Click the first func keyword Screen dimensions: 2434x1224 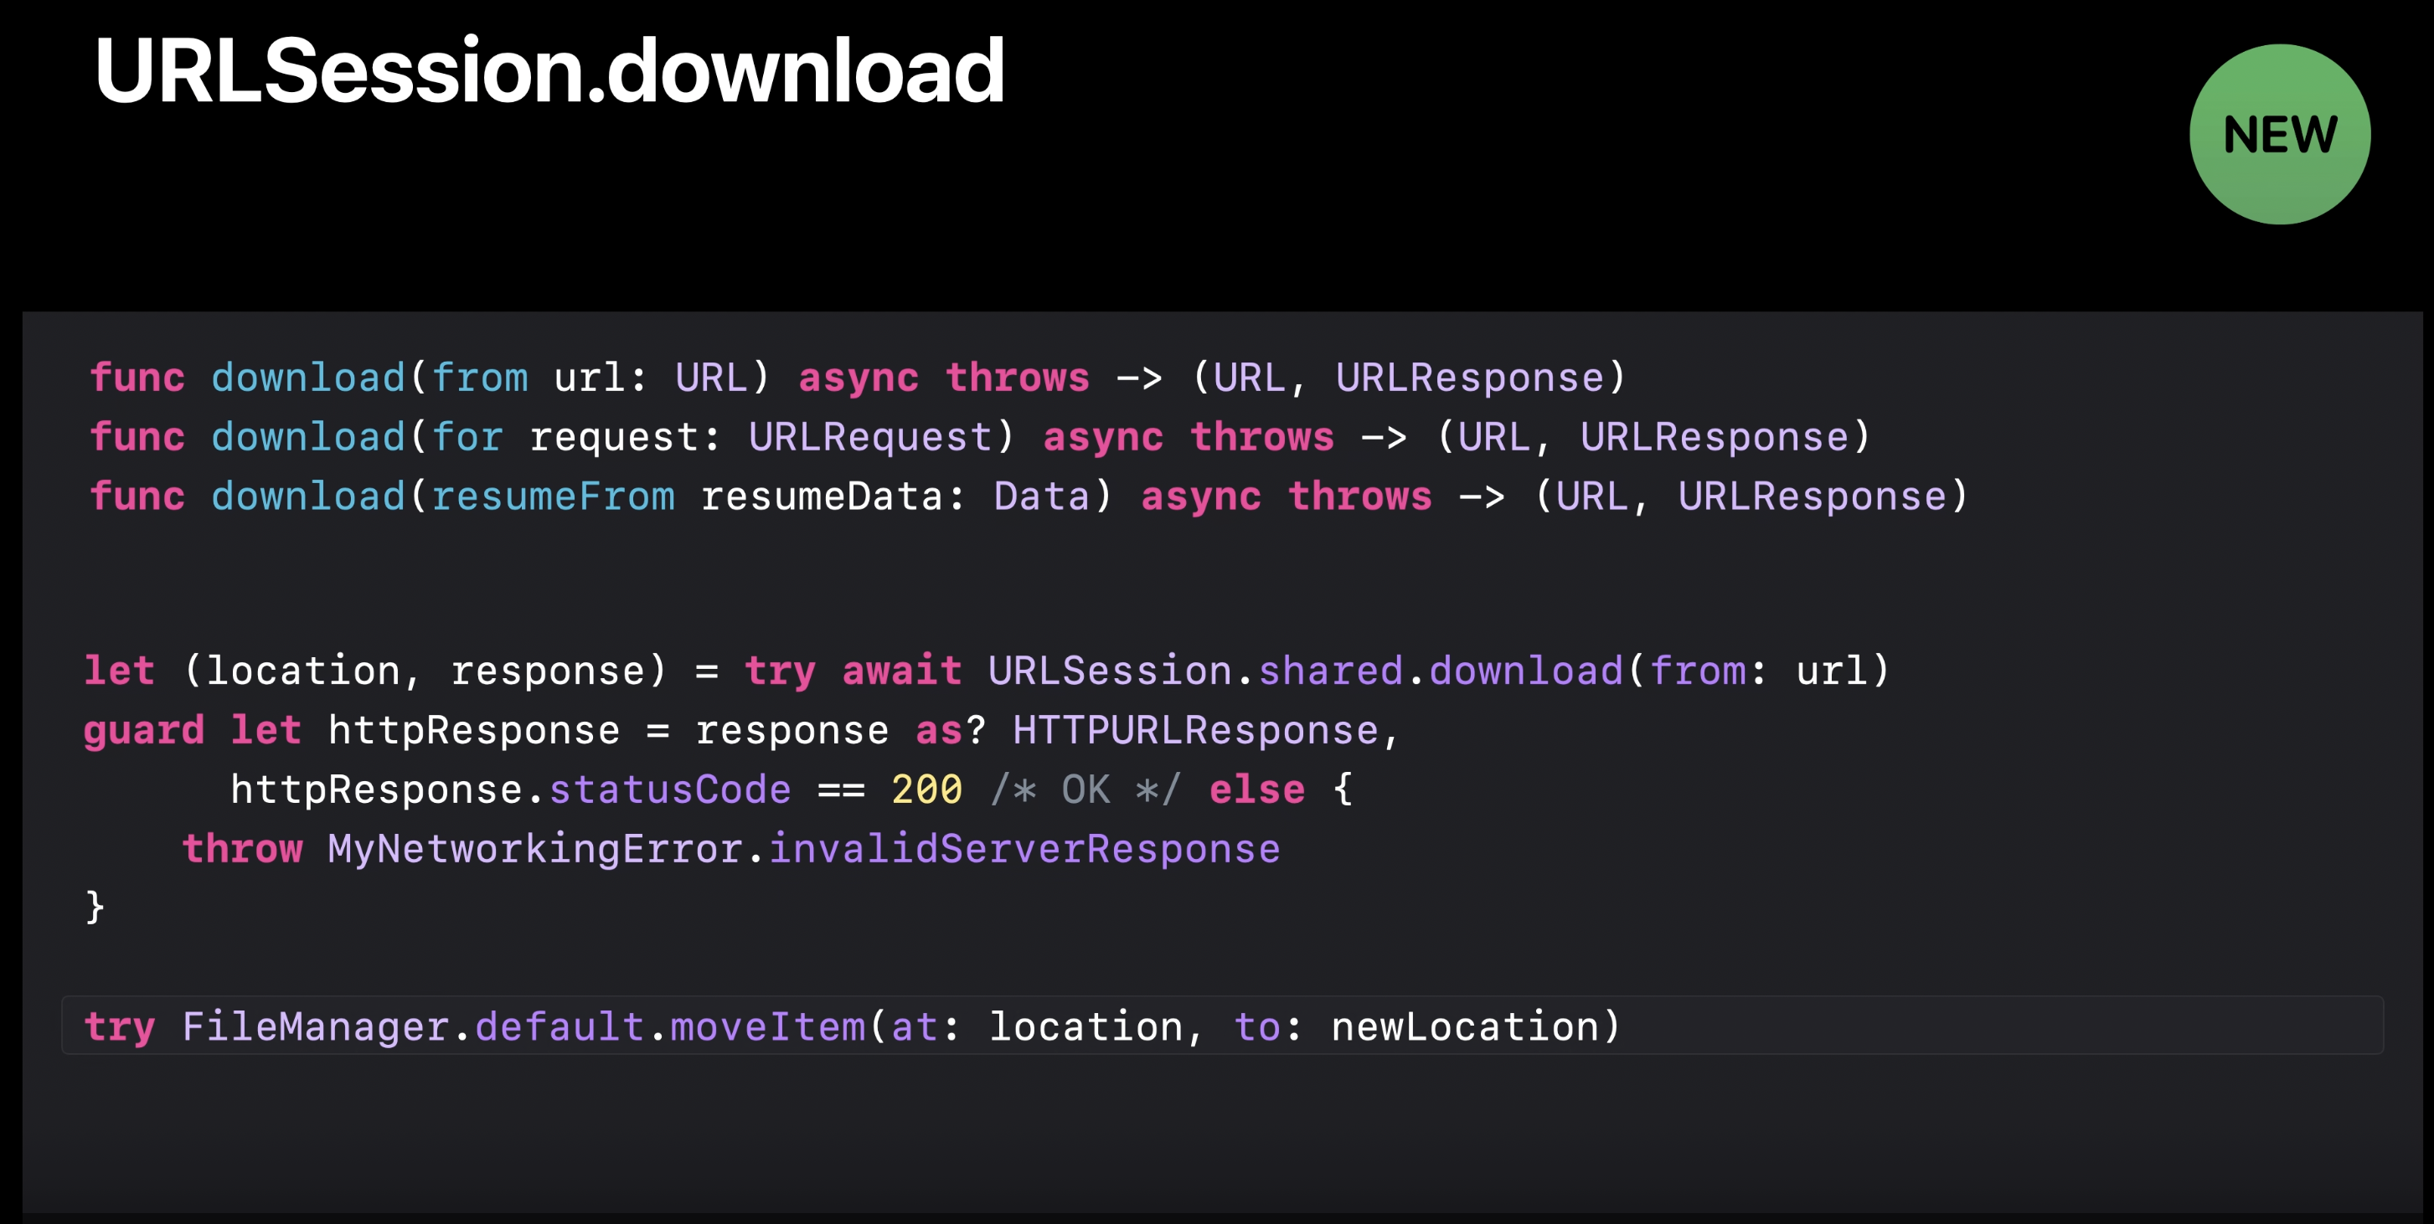[x=137, y=378]
